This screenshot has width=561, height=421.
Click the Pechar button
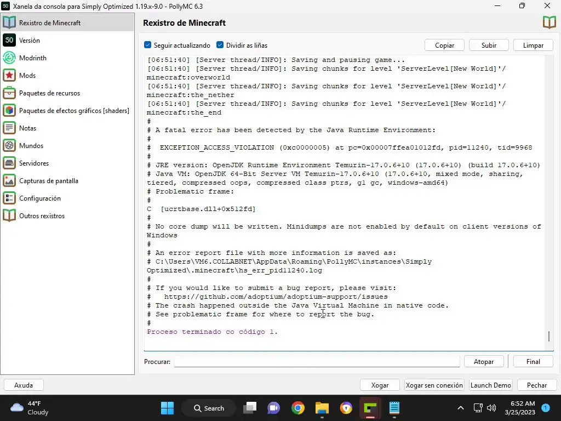click(x=537, y=385)
